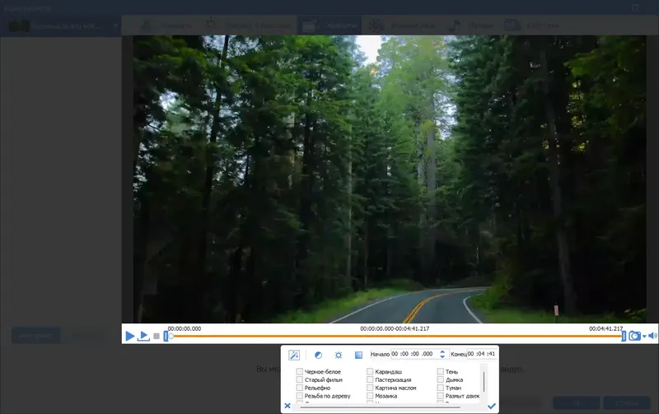Switch to the dimmed Музыка tab

coord(470,26)
